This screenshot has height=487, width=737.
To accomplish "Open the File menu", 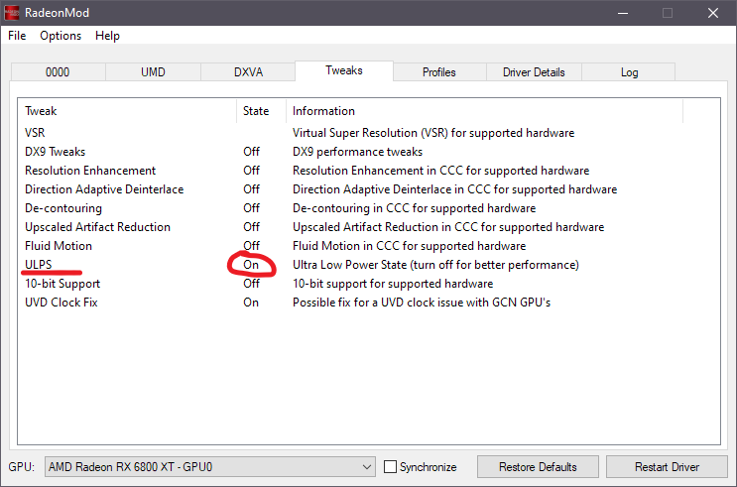I will 17,36.
